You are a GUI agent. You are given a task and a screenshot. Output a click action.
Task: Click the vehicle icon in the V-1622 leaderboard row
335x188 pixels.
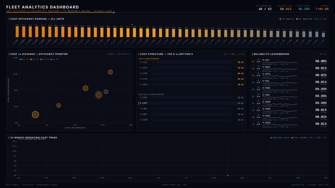(x=258, y=68)
